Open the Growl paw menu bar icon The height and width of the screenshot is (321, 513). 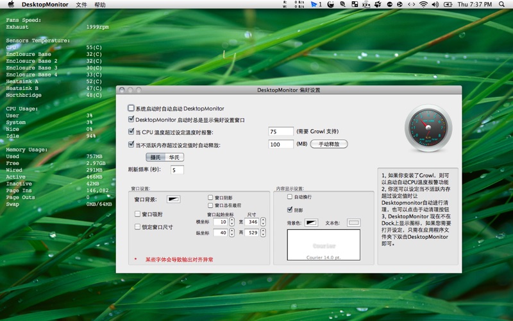[x=378, y=4]
